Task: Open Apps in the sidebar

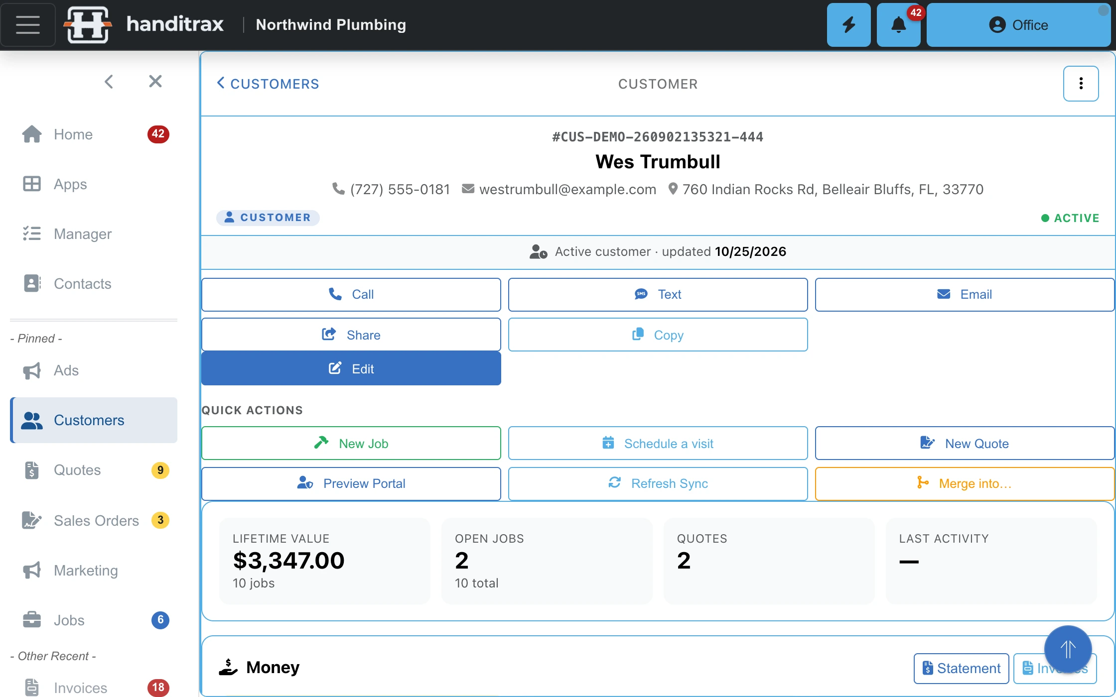Action: [94, 184]
